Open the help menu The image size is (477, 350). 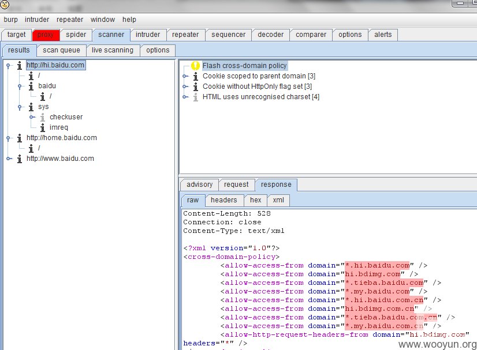(x=129, y=20)
